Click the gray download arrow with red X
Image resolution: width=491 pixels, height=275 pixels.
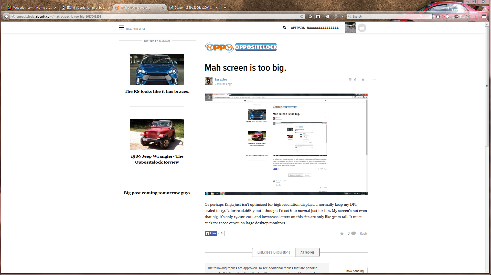click(x=336, y=16)
